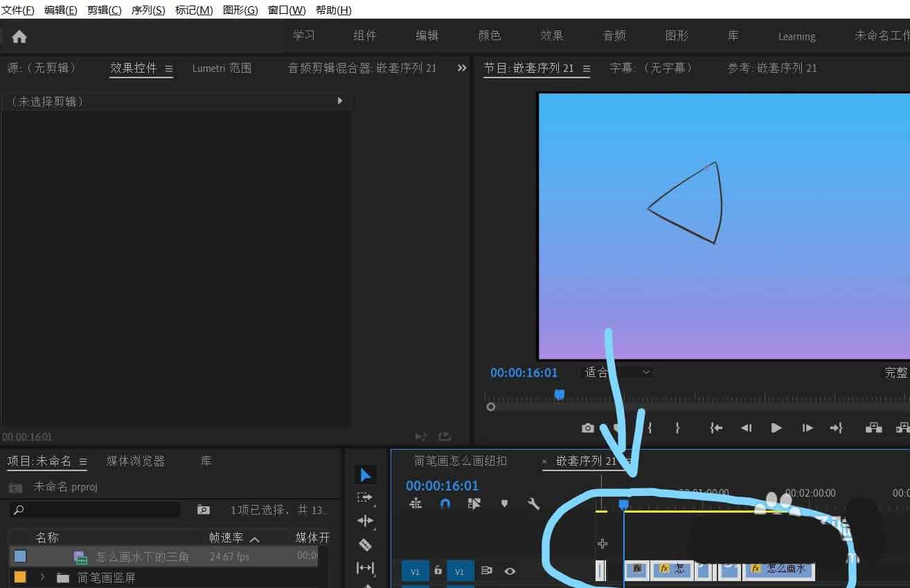Open the 窗口 menu
This screenshot has width=910, height=588.
[x=287, y=10]
